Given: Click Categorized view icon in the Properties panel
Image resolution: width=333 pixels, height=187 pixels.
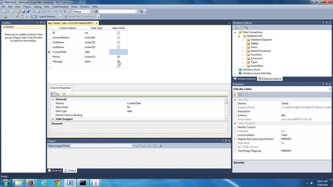Looking at the screenshot, I should 235,95.
